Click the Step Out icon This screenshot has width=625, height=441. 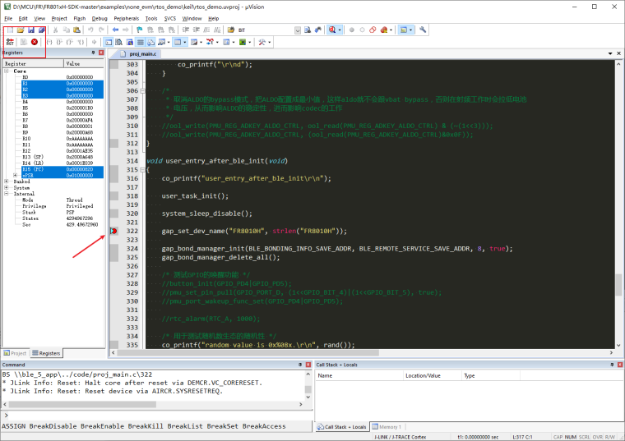[x=70, y=42]
